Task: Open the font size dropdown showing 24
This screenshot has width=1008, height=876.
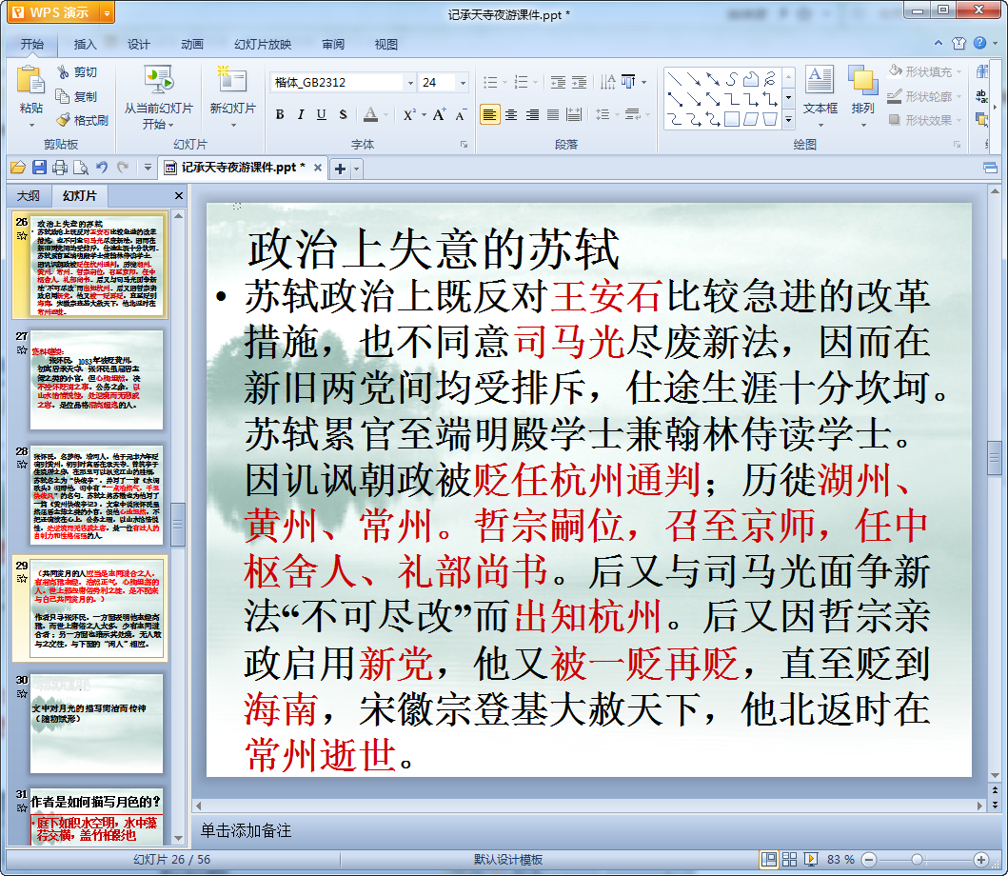Action: [463, 83]
